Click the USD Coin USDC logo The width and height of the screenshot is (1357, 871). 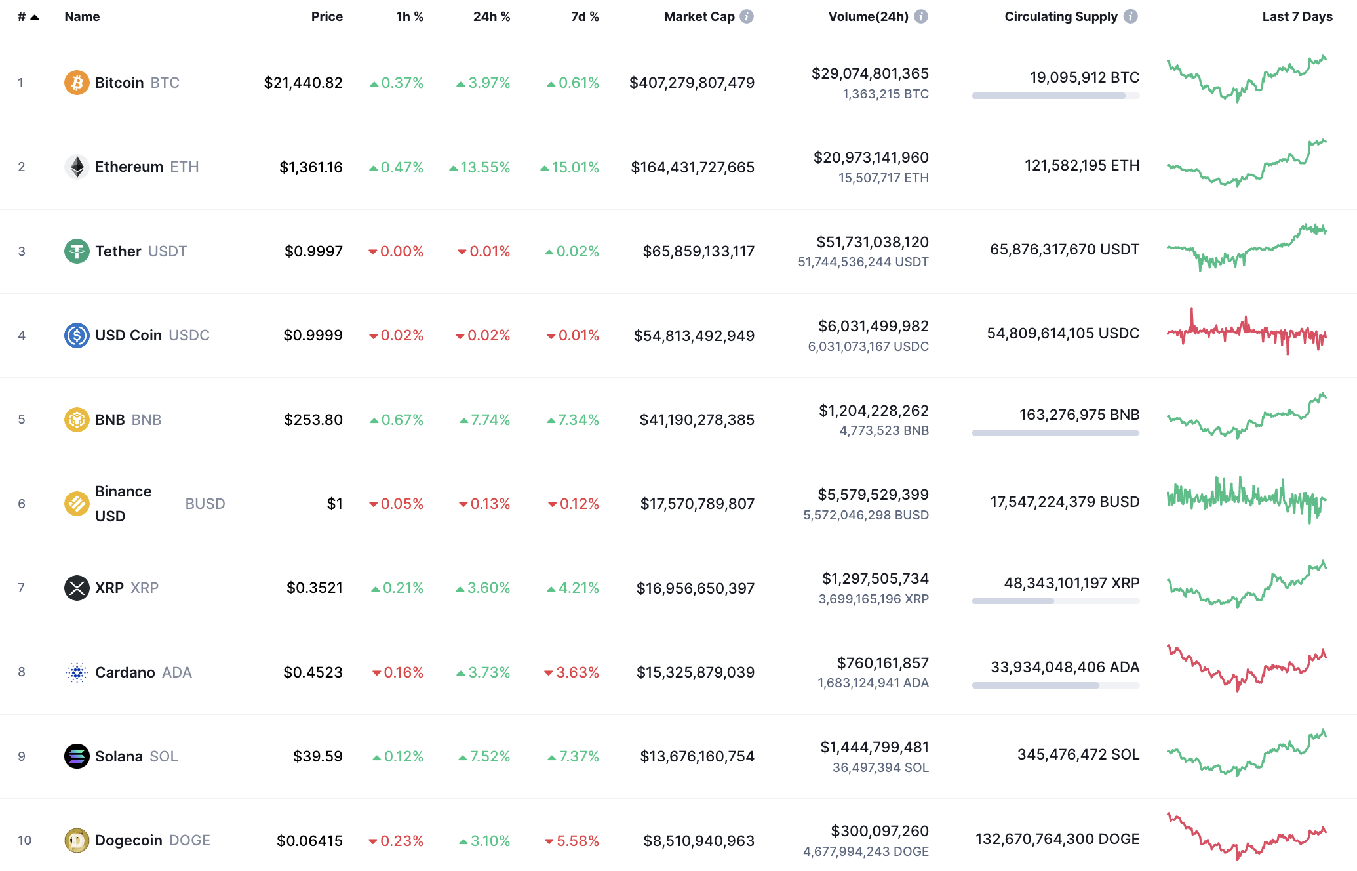pyautogui.click(x=77, y=334)
